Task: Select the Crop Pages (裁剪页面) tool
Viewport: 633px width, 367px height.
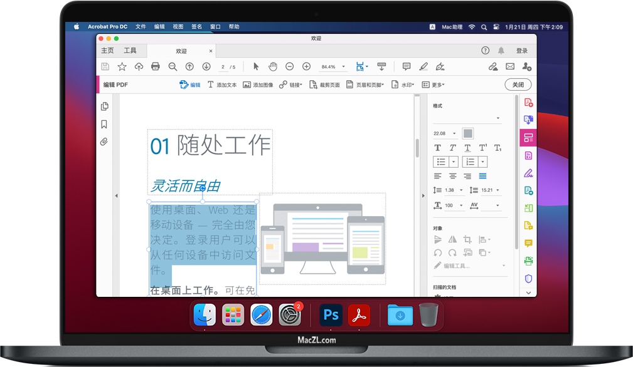Action: pyautogui.click(x=324, y=85)
